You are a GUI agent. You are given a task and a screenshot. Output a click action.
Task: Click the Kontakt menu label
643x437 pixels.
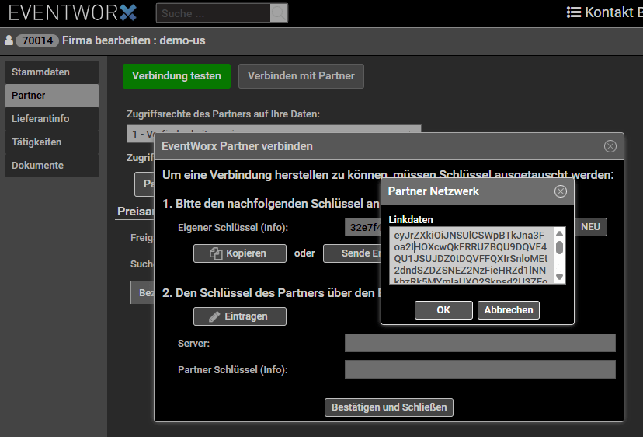coord(609,12)
